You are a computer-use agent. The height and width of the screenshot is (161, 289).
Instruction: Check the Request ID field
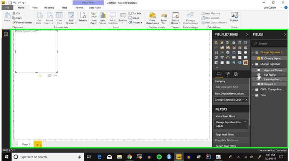tap(259, 84)
